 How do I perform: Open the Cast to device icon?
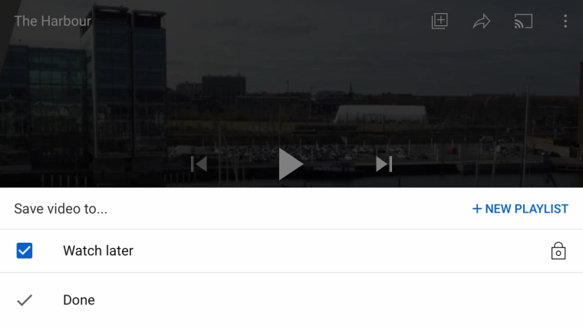pos(523,22)
